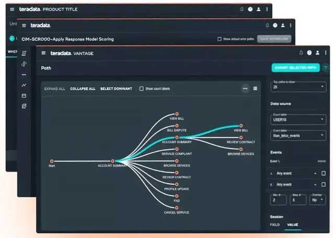Check the anchor box for event A

pos(324,173)
